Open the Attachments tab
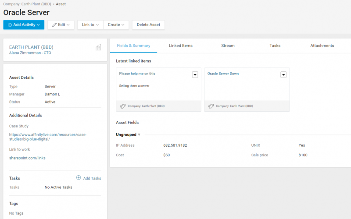 point(322,46)
